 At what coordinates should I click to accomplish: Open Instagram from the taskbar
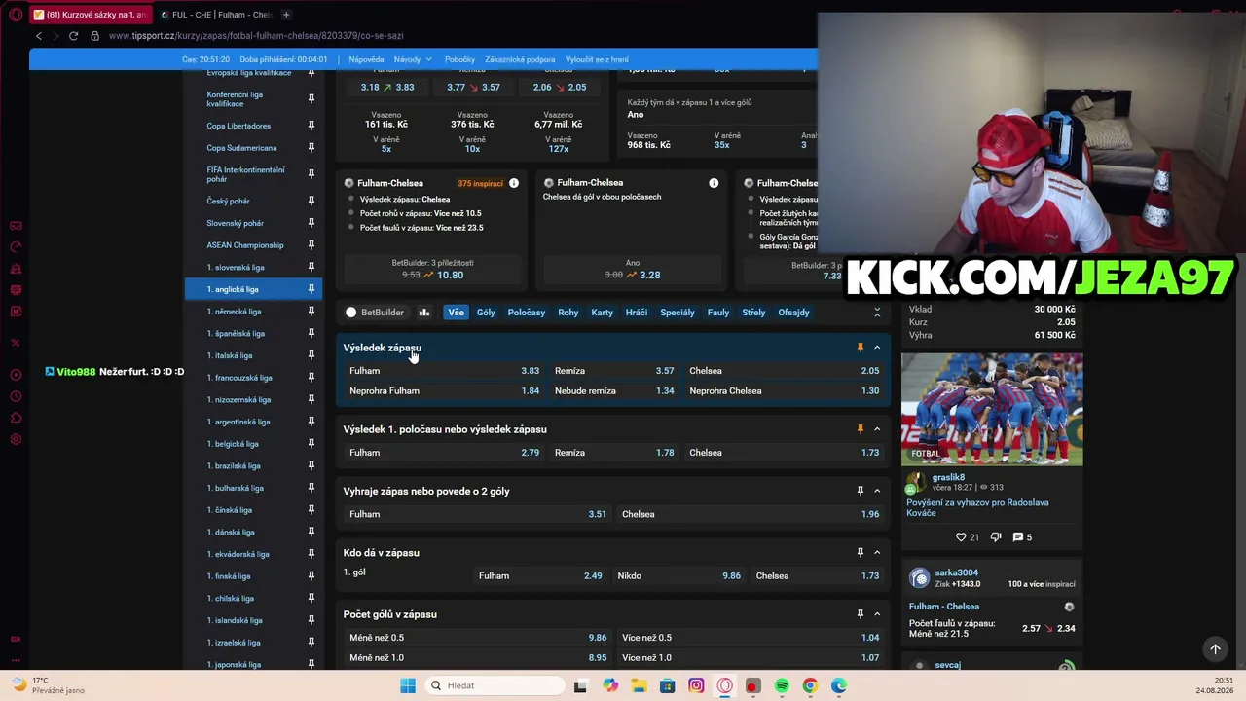click(x=696, y=685)
